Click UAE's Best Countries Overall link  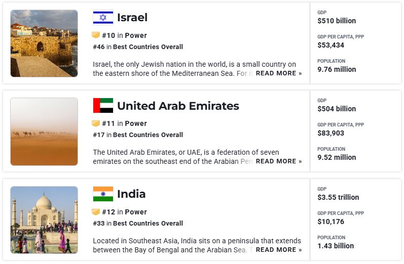[x=148, y=135]
